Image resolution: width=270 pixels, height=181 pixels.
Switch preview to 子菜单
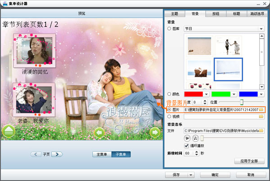click(121, 154)
